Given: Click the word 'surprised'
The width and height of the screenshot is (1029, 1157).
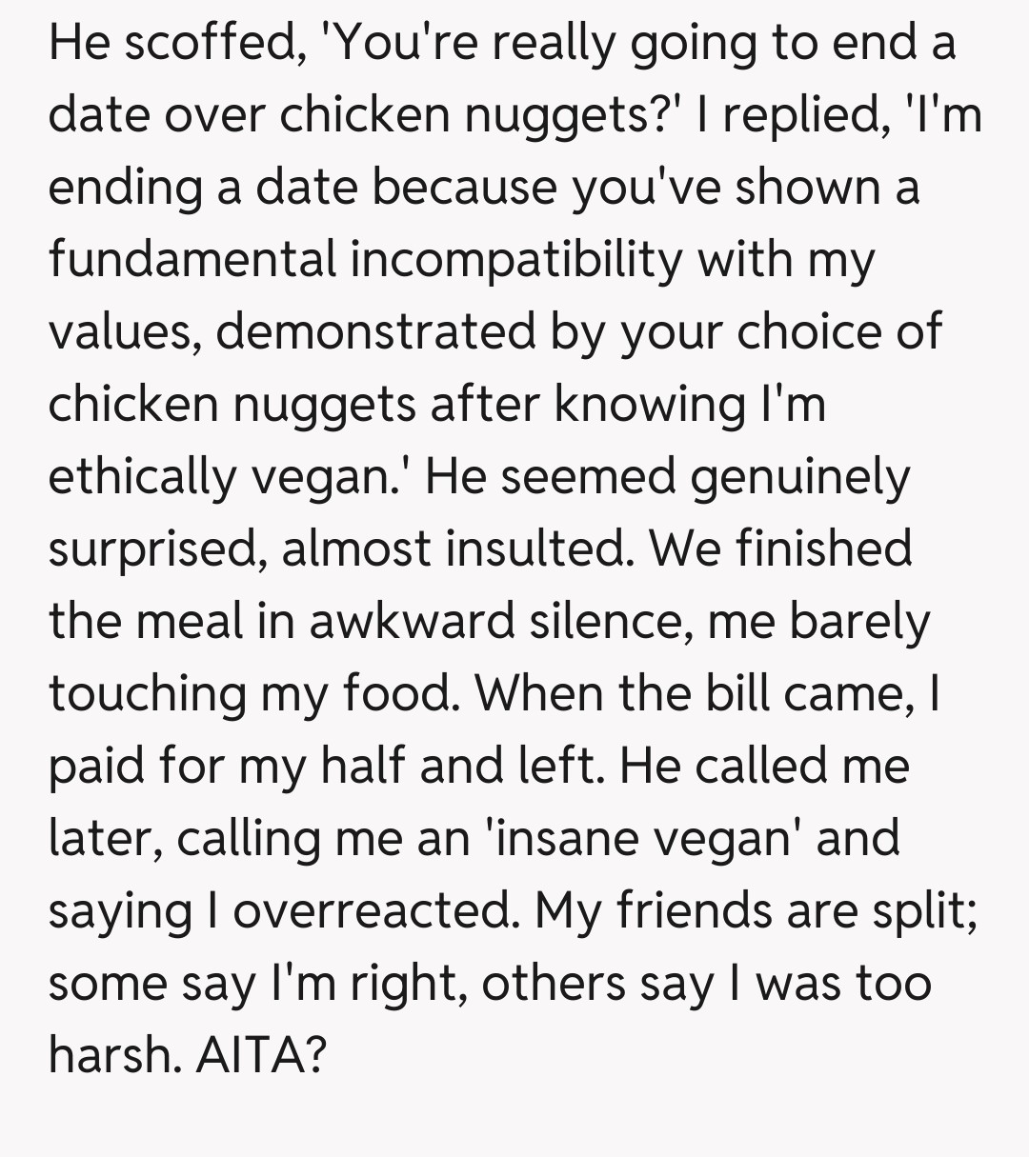Looking at the screenshot, I should point(156,549).
